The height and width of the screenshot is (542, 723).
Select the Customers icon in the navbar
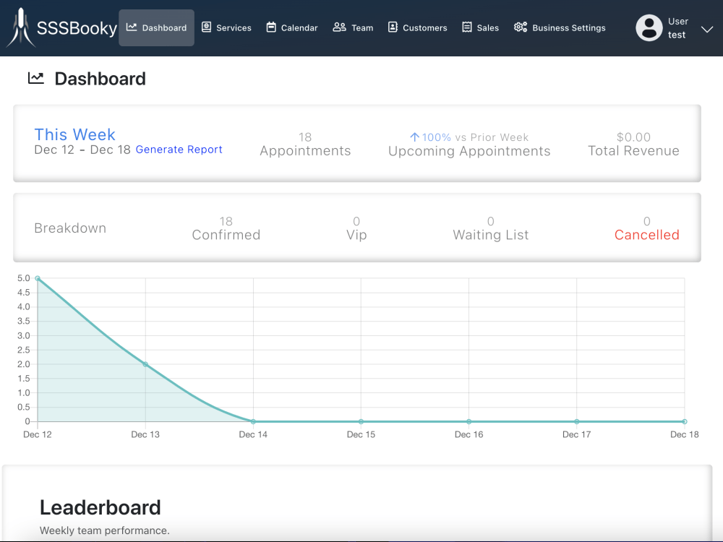pyautogui.click(x=392, y=27)
